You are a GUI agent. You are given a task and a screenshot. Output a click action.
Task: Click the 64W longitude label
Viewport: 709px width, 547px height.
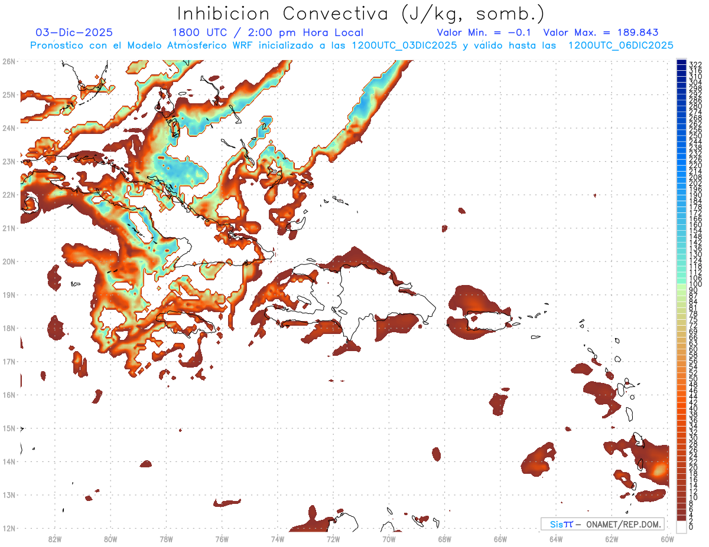(556, 538)
